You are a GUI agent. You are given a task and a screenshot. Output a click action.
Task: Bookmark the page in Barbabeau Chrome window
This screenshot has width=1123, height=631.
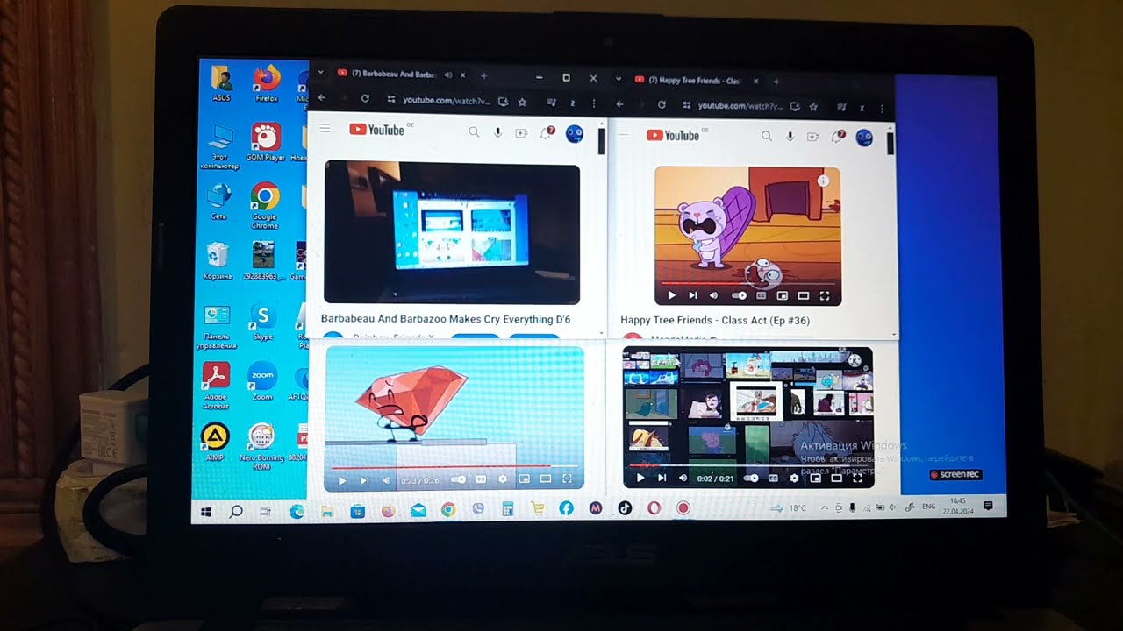tap(522, 103)
